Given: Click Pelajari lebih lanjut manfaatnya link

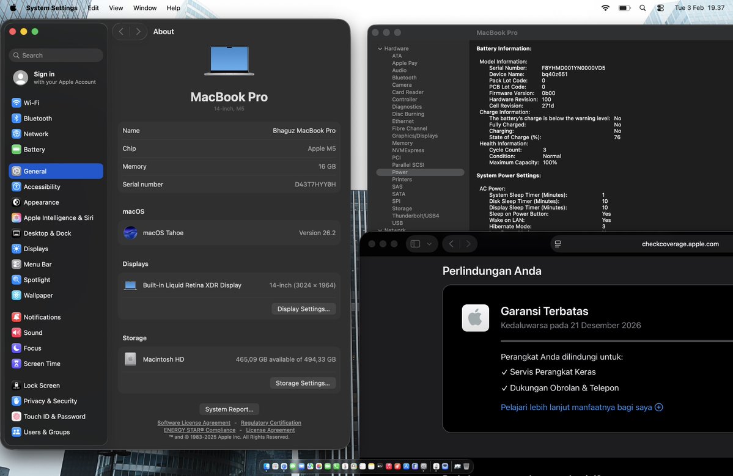Looking at the screenshot, I should pyautogui.click(x=581, y=408).
